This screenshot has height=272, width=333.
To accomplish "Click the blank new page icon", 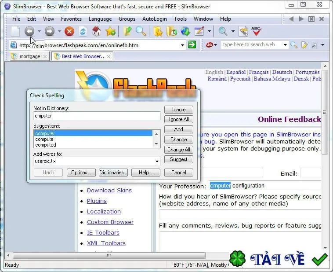I will (15, 31).
